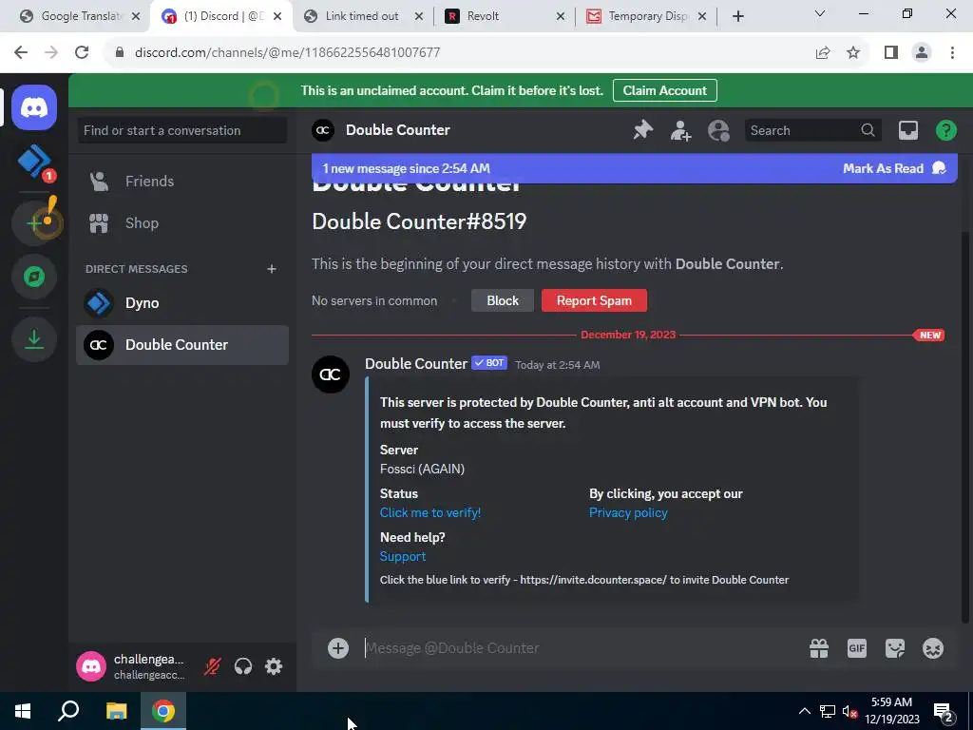Toggle deafen headphones icon

(x=243, y=666)
